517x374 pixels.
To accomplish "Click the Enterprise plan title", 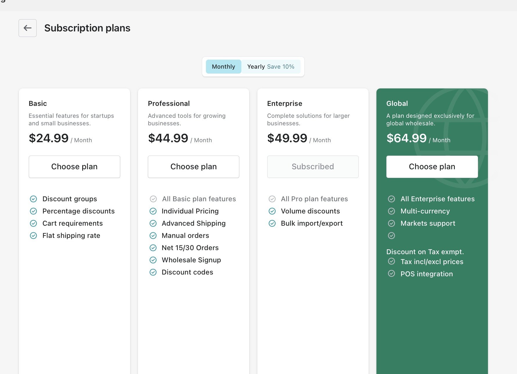I will 285,104.
